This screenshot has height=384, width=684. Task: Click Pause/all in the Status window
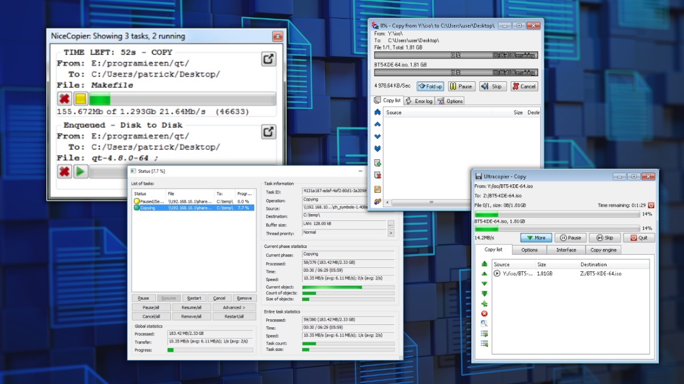point(151,307)
